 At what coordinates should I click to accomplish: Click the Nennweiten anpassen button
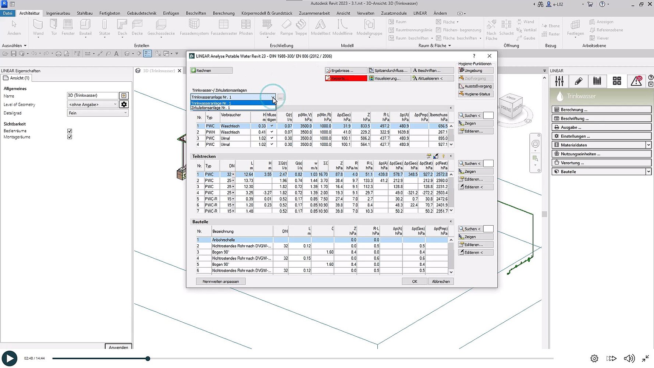tap(221, 282)
